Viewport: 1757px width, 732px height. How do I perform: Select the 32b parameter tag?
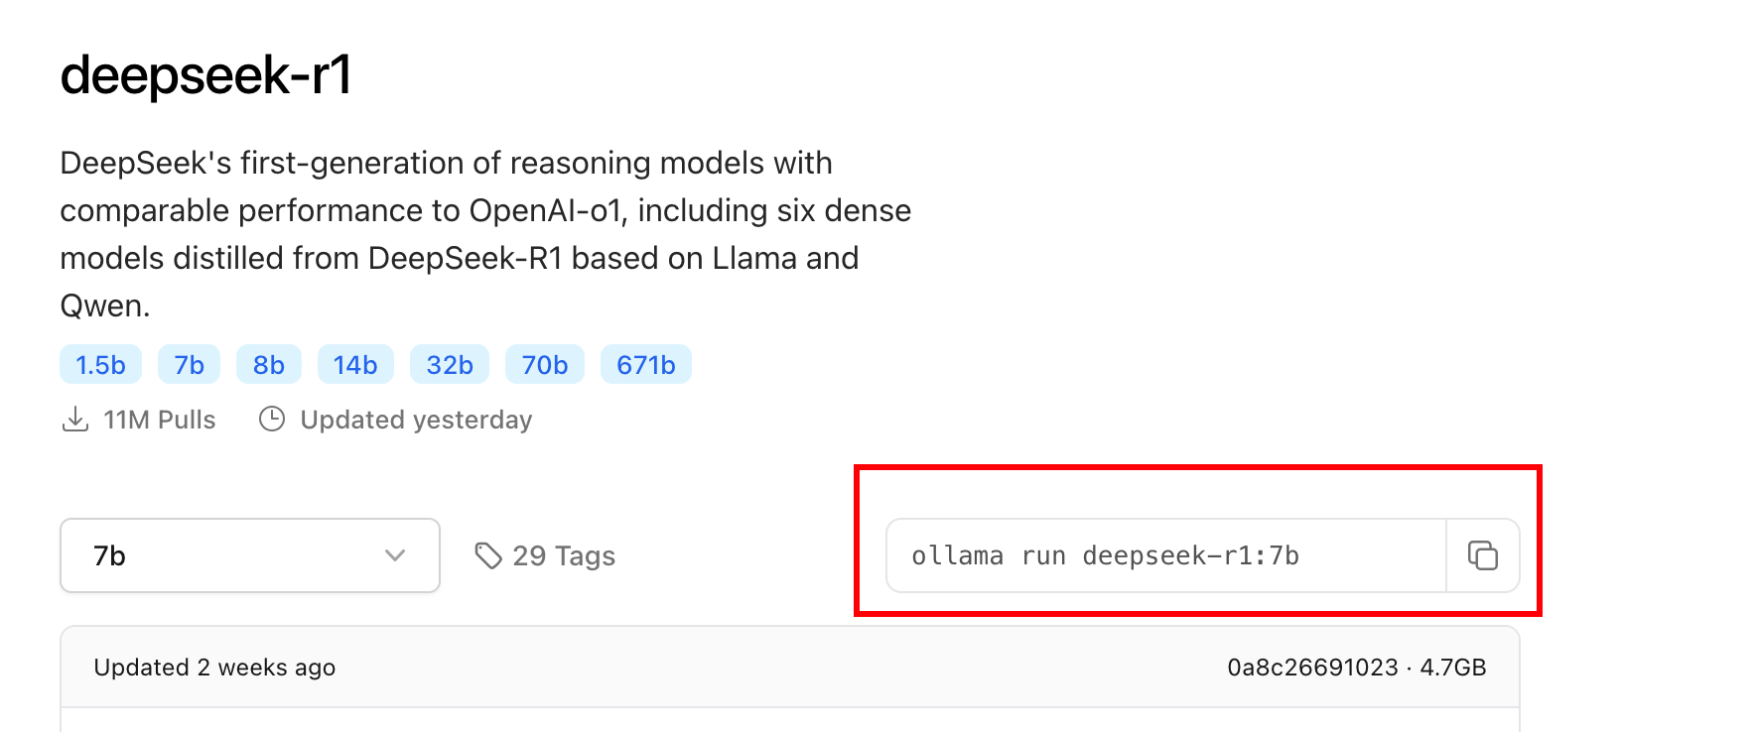tap(450, 364)
